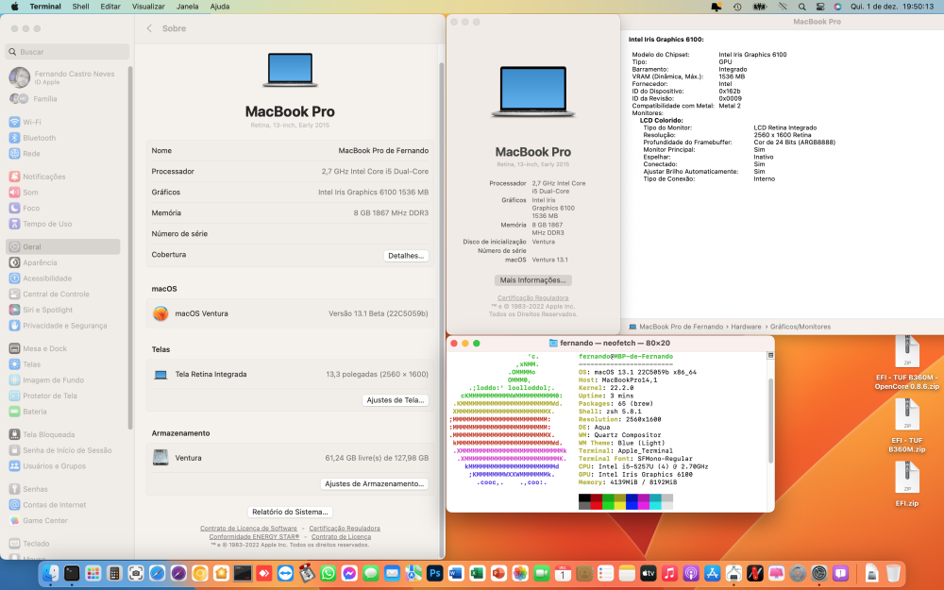Open Control Center in the menu bar
Image resolution: width=944 pixels, height=590 pixels.
coord(820,7)
